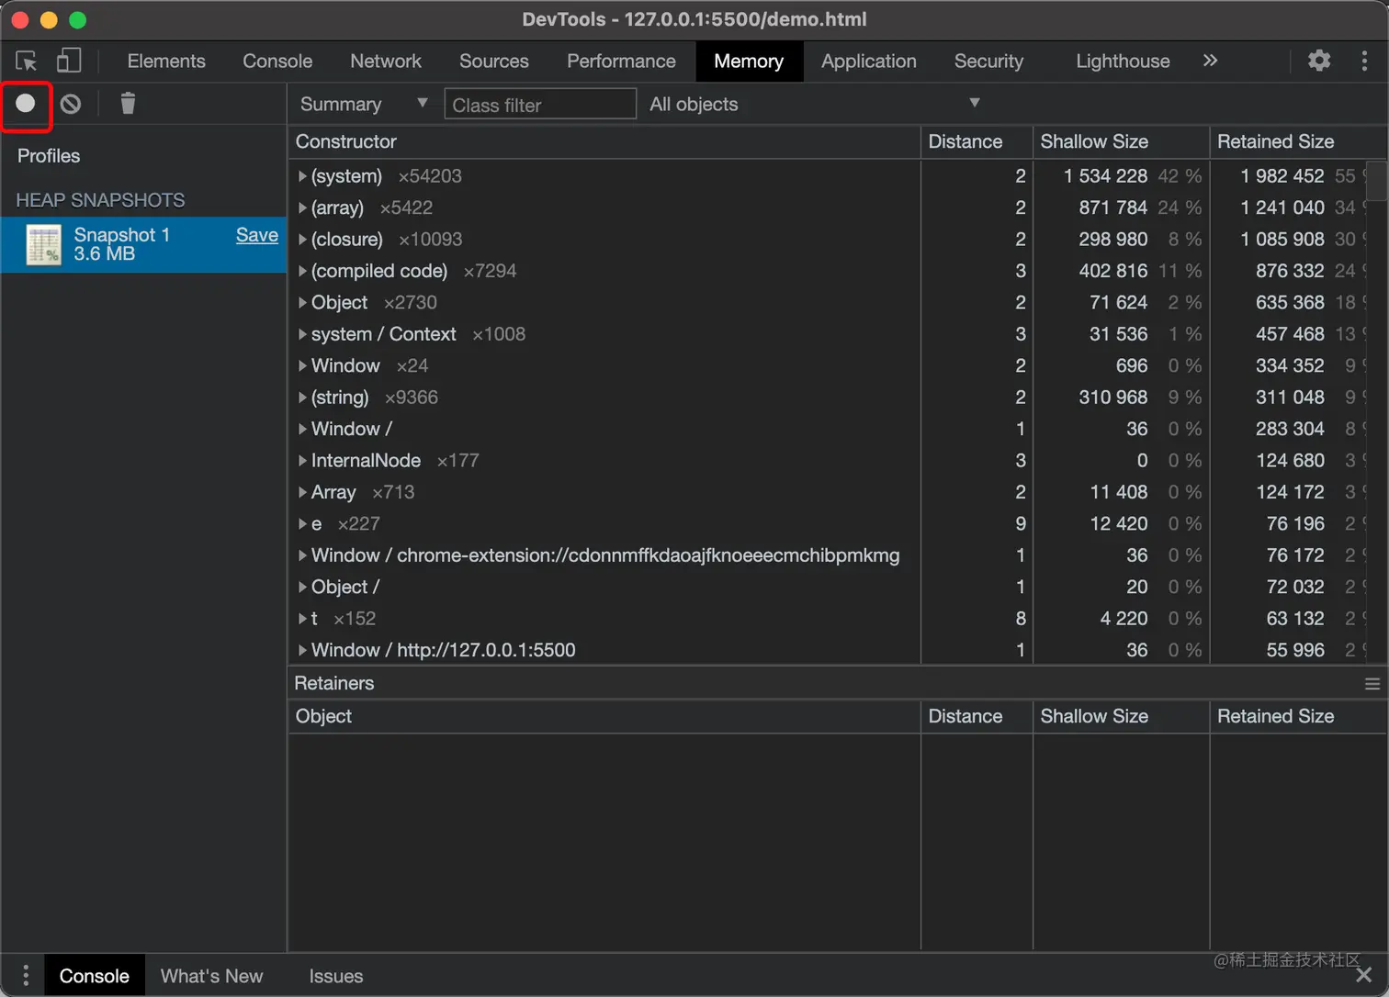The image size is (1389, 997).
Task: Open the Application tab
Action: pos(869,61)
